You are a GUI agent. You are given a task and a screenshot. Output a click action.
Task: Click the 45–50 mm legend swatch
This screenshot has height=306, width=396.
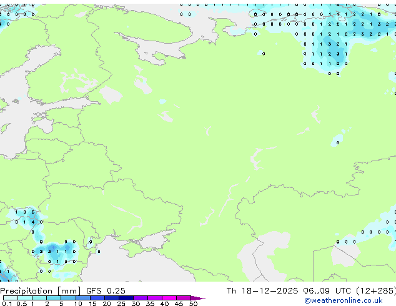pos(184,298)
